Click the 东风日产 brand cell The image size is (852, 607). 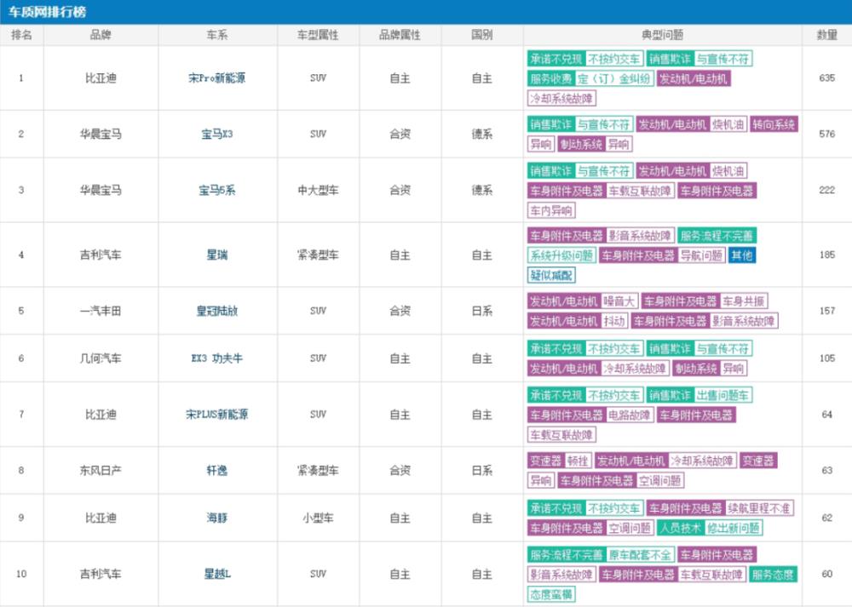(x=101, y=470)
